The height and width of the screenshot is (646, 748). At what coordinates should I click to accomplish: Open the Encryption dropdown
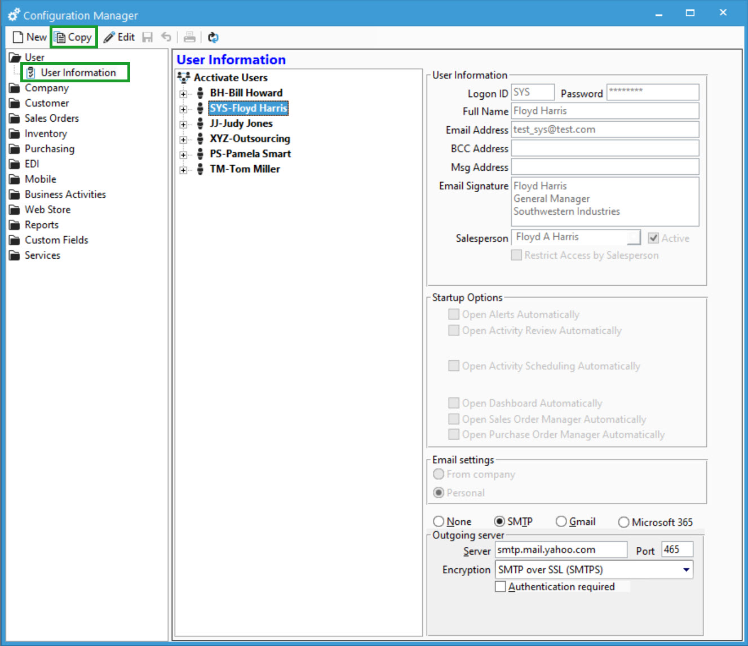click(x=687, y=569)
